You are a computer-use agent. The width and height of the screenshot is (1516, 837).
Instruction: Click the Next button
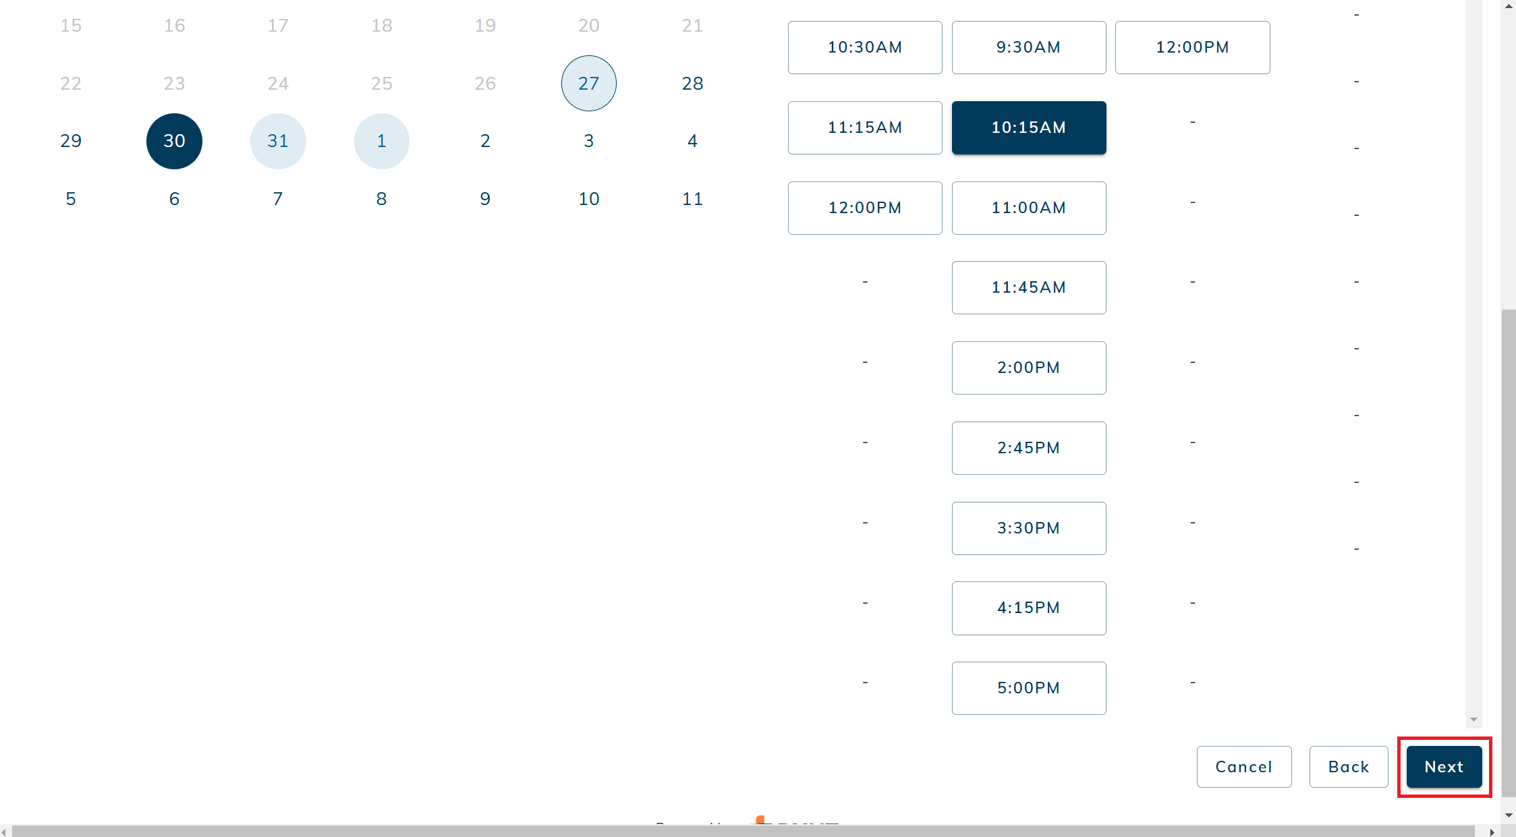pos(1444,767)
